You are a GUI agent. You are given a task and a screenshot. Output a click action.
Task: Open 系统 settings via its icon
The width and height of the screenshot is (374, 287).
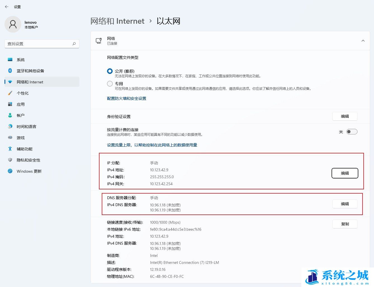(10, 60)
